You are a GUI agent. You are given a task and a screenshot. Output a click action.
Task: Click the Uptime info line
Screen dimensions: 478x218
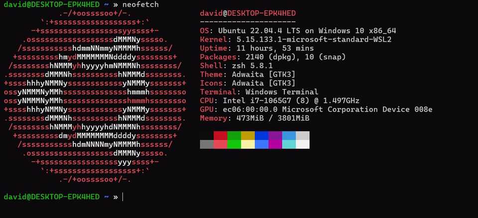click(x=257, y=48)
